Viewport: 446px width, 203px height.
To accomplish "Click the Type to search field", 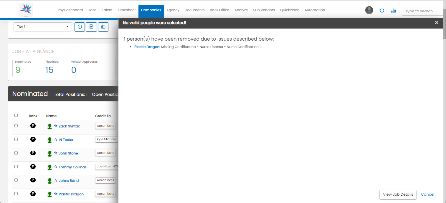I will pos(422,11).
